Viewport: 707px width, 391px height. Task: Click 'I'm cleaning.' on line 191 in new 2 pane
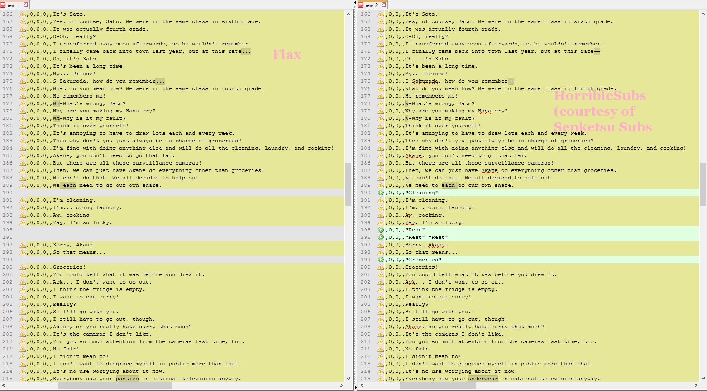point(427,200)
